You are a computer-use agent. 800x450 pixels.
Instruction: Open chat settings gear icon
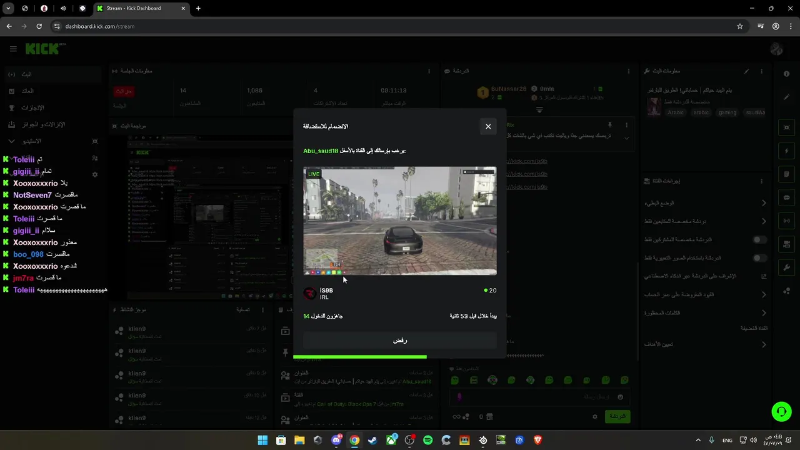[x=595, y=416]
